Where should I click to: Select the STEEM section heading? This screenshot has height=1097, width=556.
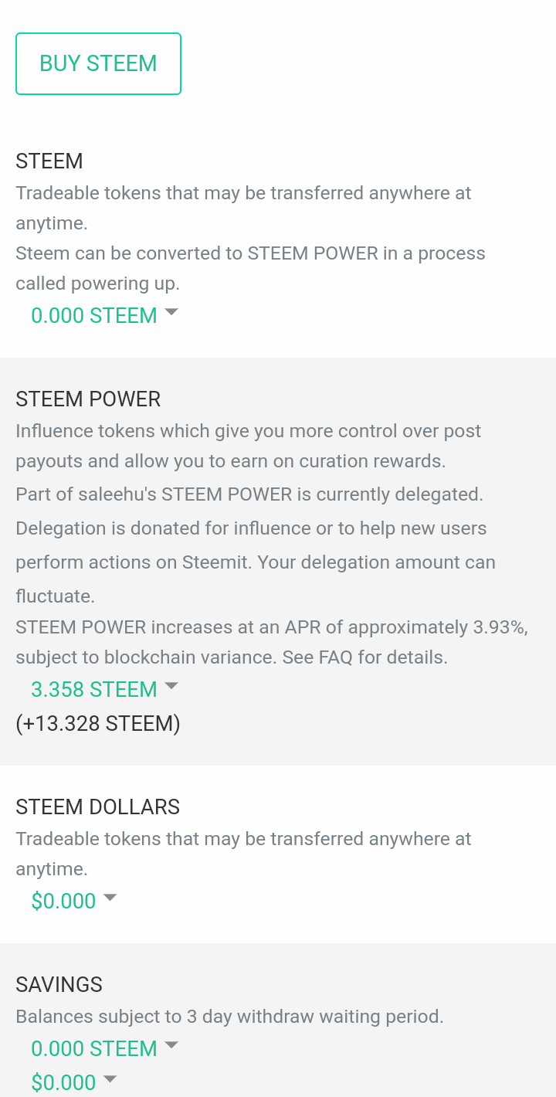coord(49,161)
